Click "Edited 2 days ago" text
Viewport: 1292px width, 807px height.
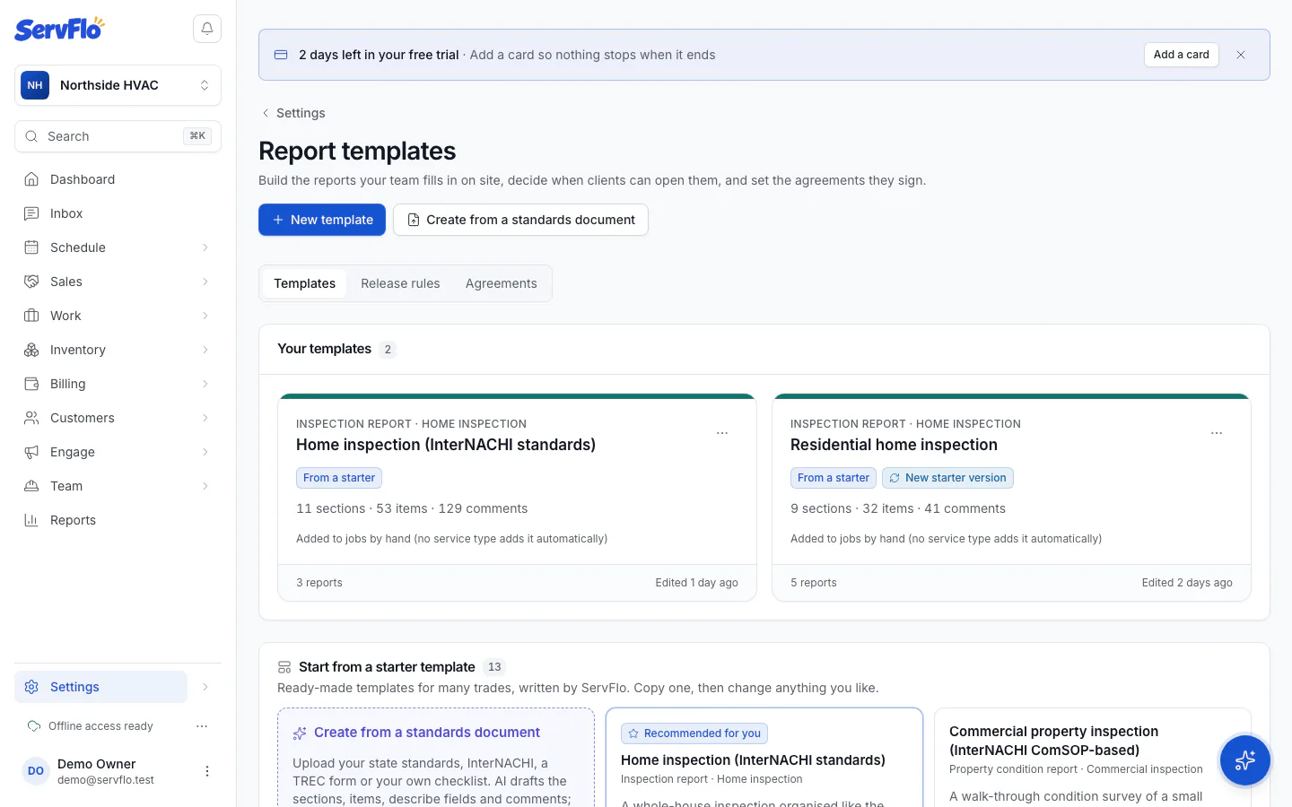click(1187, 583)
